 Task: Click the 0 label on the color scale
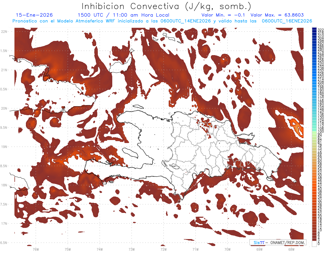pos(319,244)
